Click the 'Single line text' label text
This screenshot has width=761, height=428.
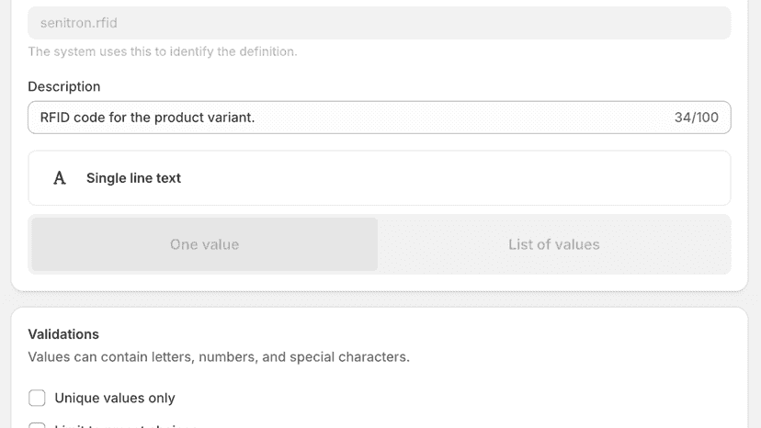click(x=133, y=178)
